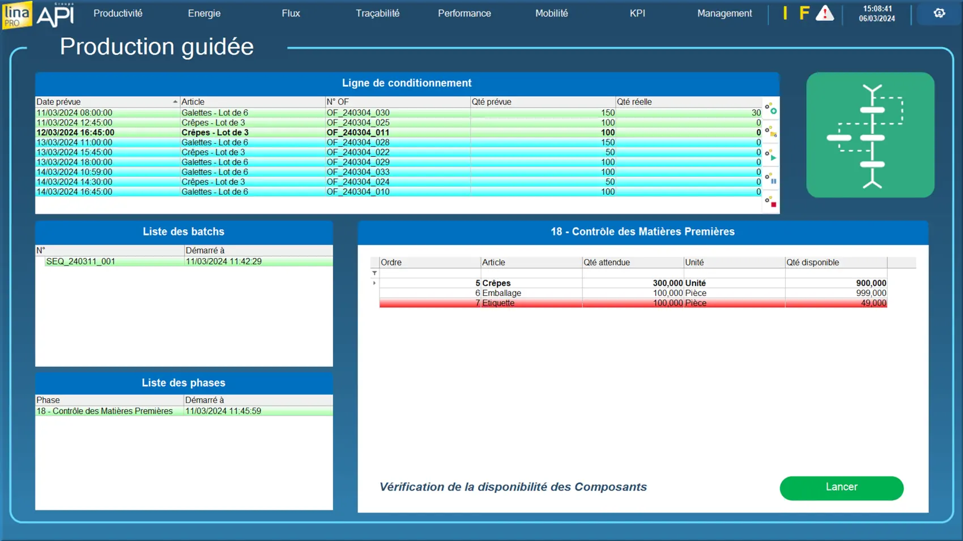Expand the Crêpes row arrow indicator
This screenshot has height=541, width=963.
[374, 283]
